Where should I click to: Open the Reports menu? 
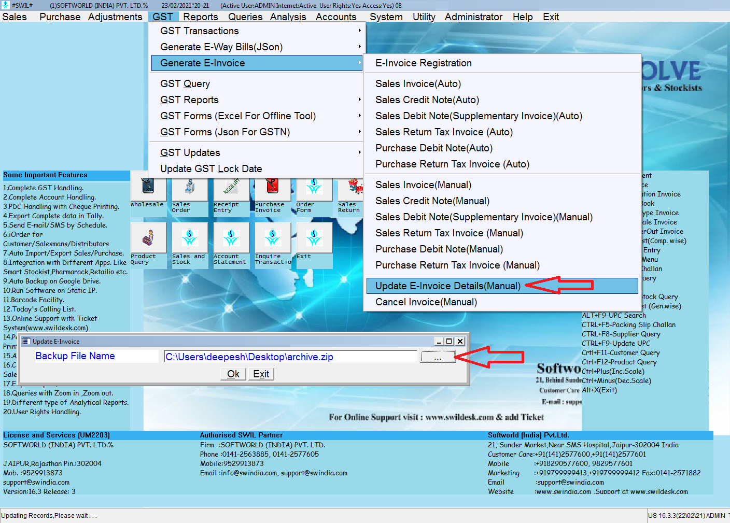pyautogui.click(x=201, y=17)
